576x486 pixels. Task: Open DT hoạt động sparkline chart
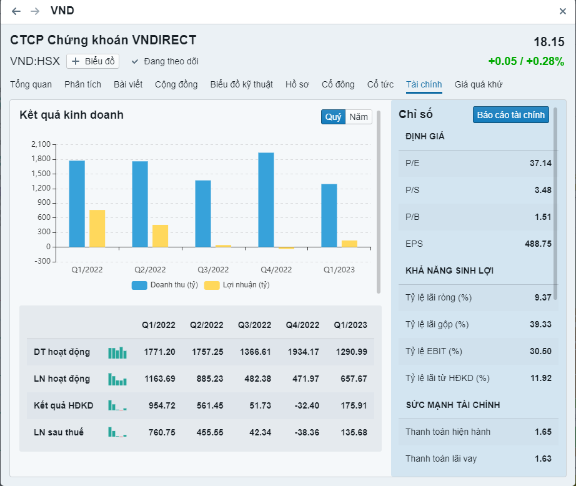pyautogui.click(x=117, y=352)
